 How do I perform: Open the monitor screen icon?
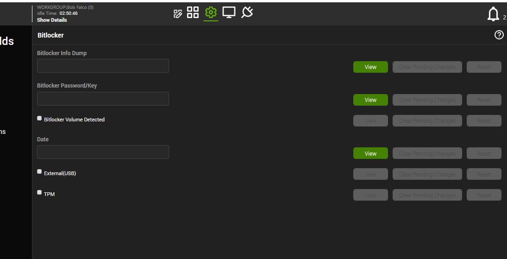click(229, 13)
